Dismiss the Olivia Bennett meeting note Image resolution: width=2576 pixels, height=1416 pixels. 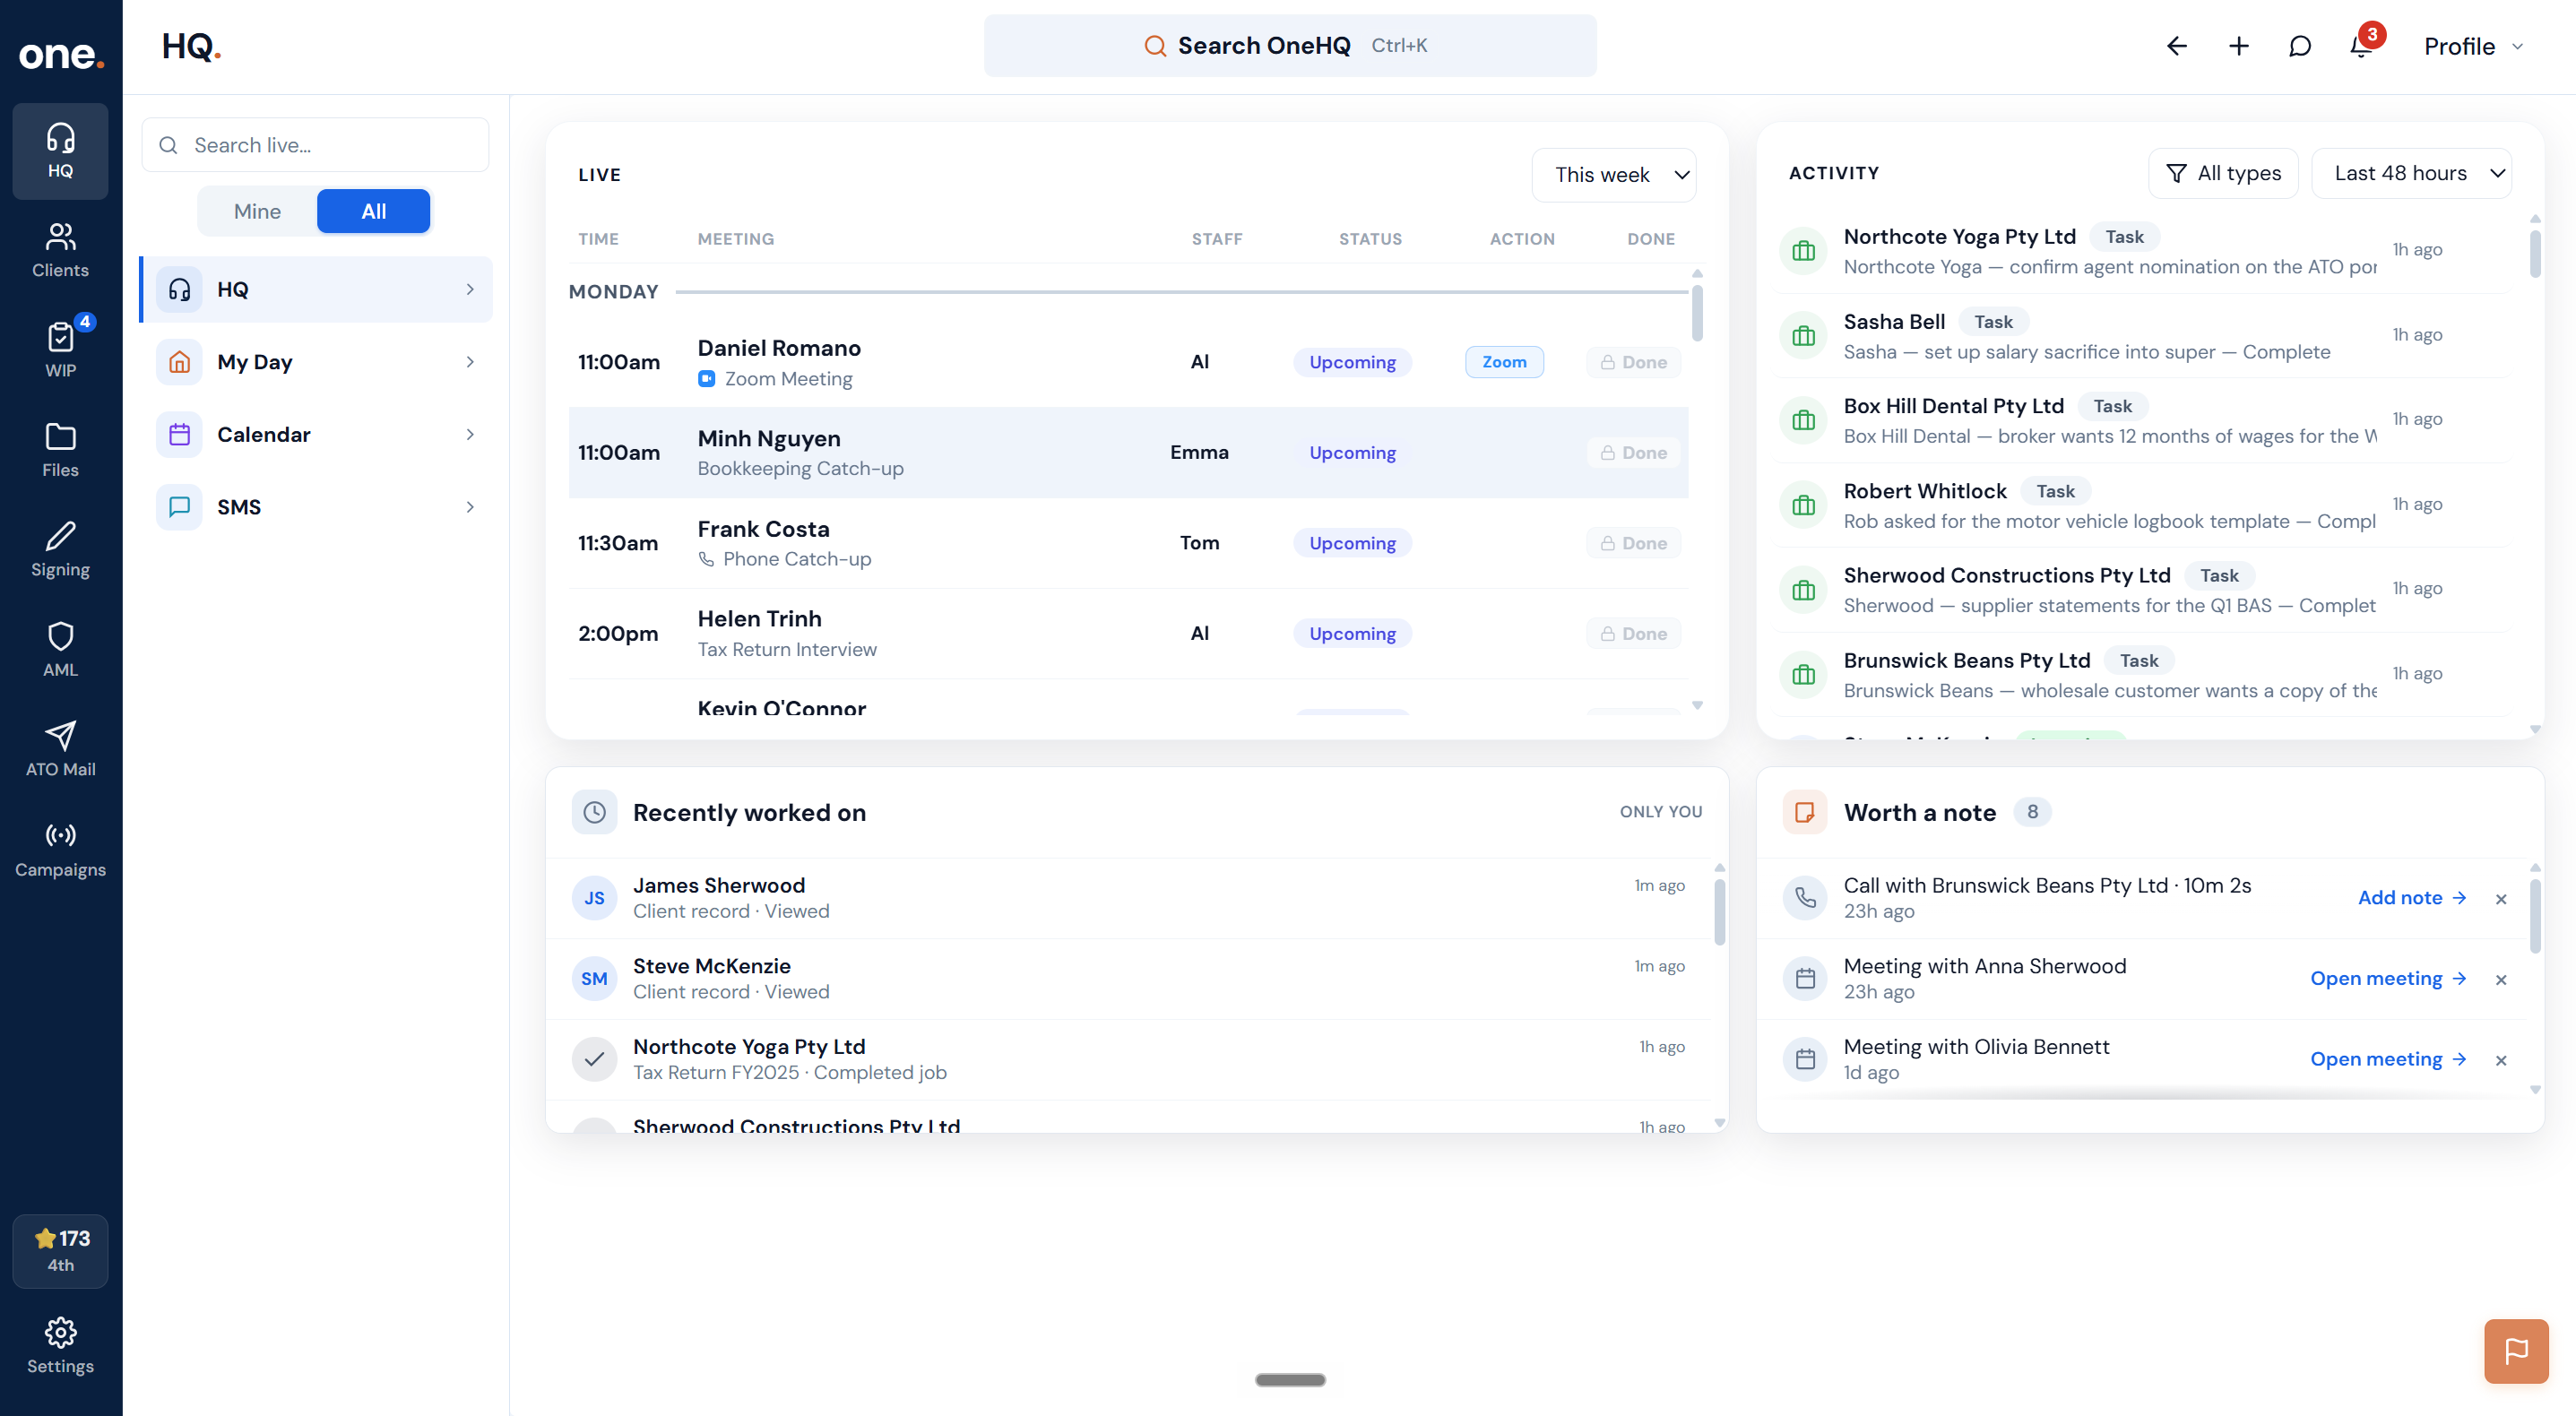2501,1060
